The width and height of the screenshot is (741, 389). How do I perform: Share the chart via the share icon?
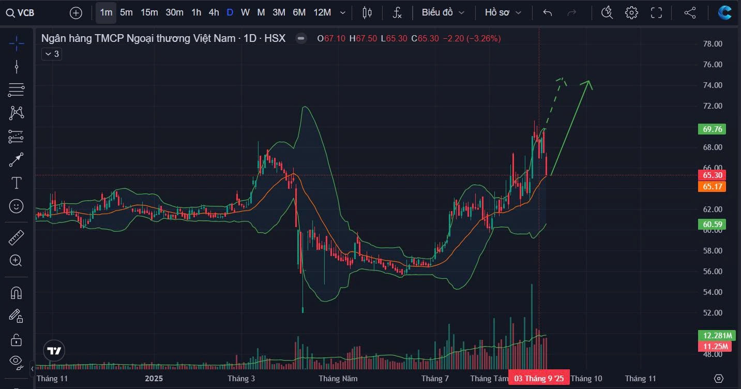pyautogui.click(x=690, y=13)
